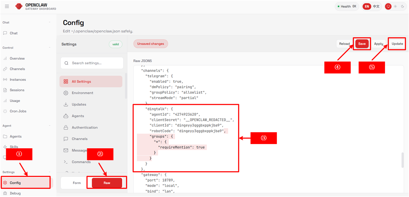Screen dimensions: 409x197
Task: Go to the Agents settings category
Action: pos(78,116)
